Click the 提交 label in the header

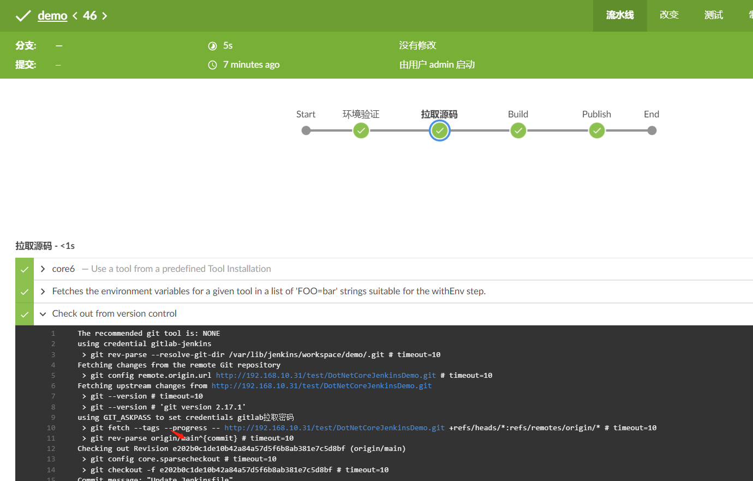[26, 65]
